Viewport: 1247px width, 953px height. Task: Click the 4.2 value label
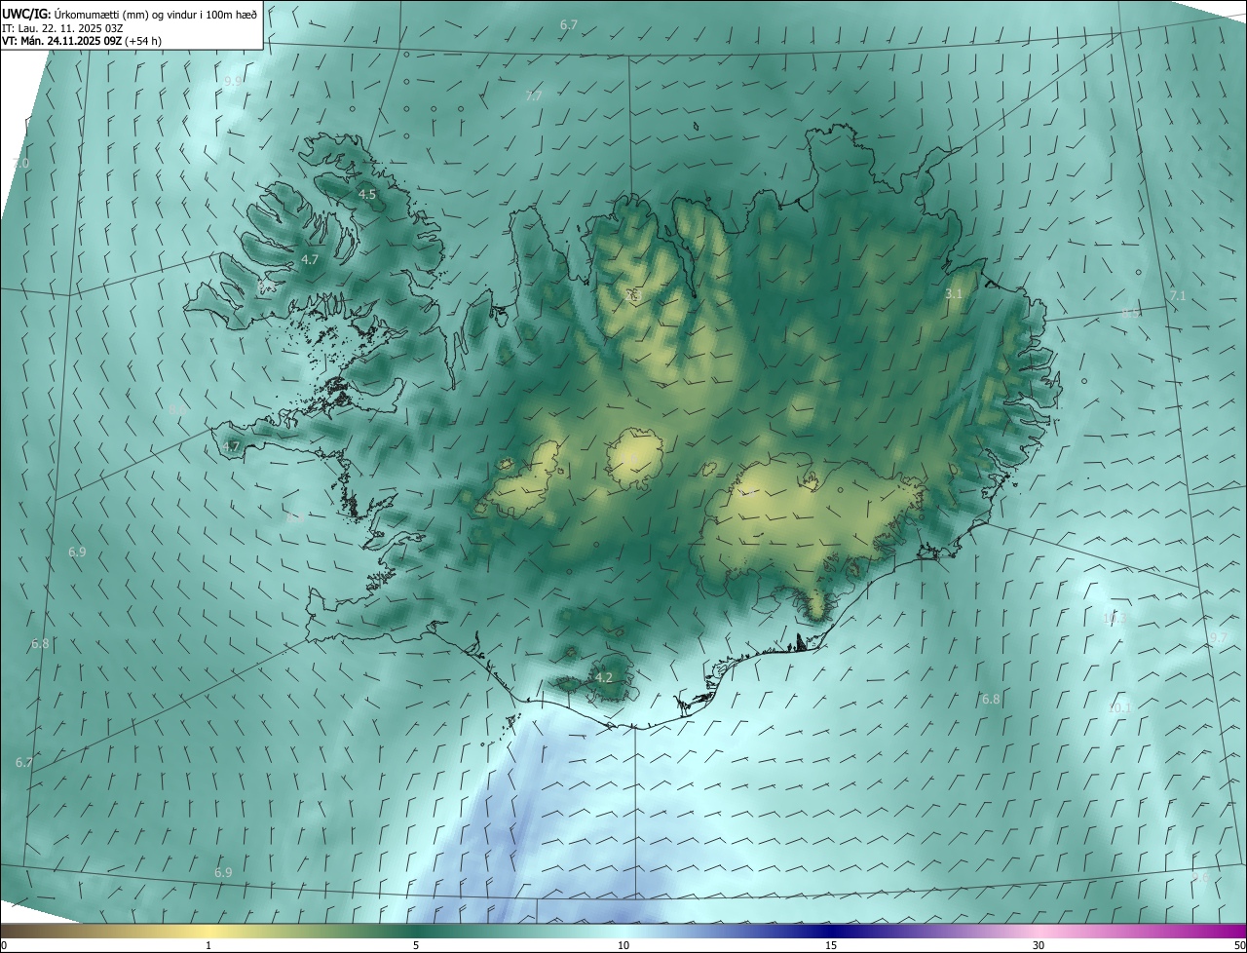[x=604, y=677]
